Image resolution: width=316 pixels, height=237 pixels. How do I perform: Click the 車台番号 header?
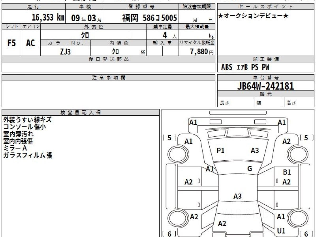coord(266,78)
